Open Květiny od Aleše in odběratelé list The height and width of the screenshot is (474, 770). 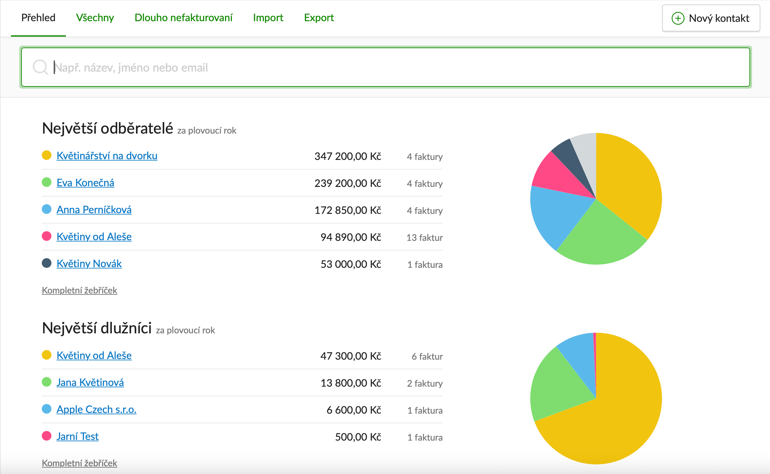tap(94, 237)
